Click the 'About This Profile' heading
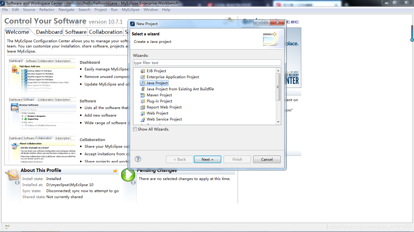Viewport: 414px width, 232px height. point(41,170)
